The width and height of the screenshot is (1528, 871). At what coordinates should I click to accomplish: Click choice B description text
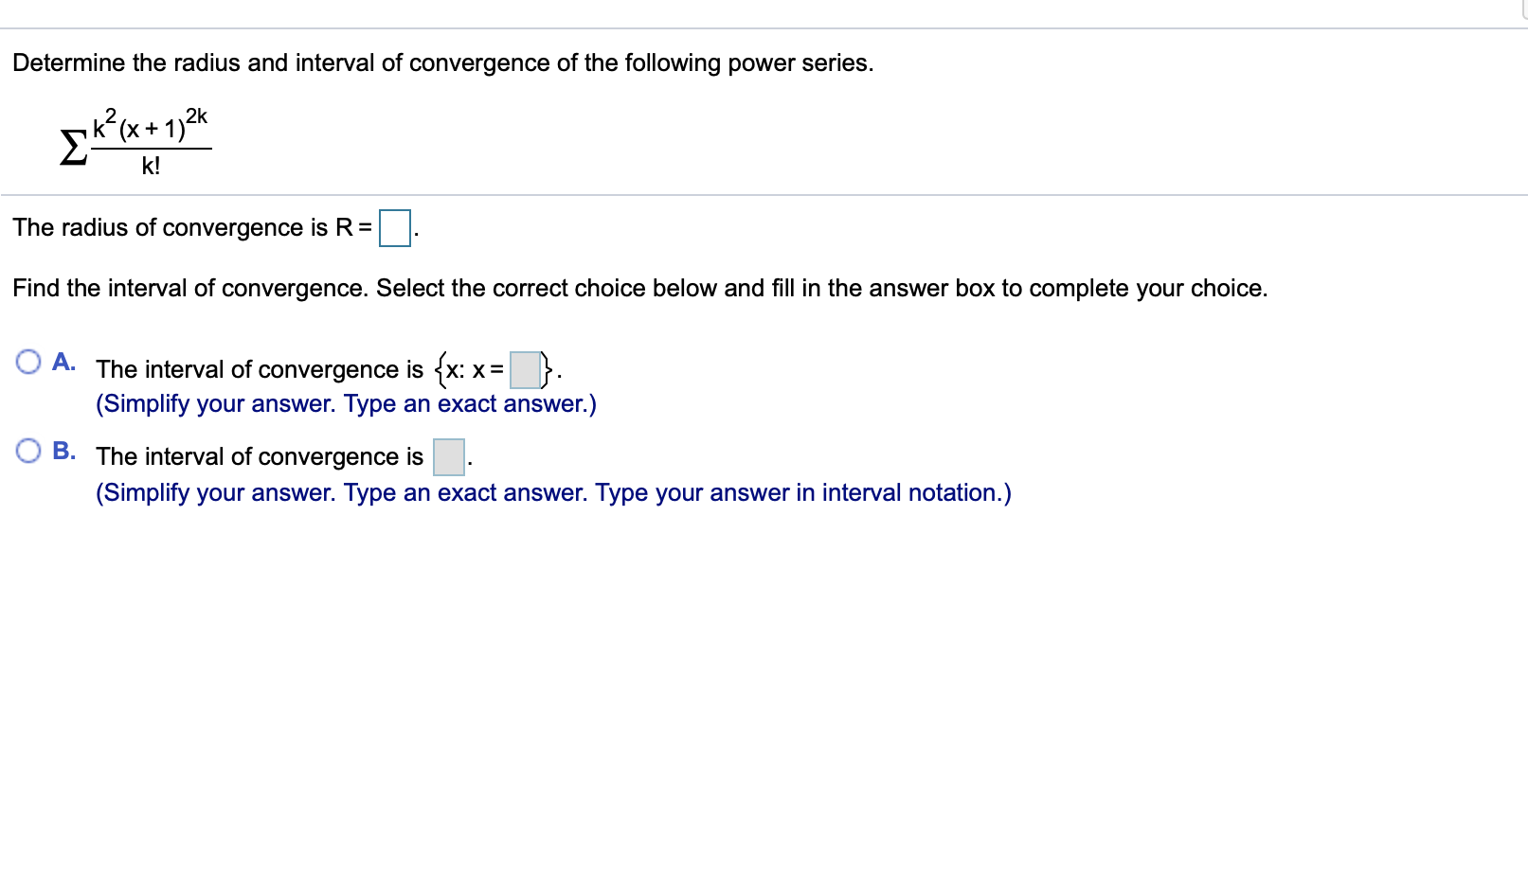pyautogui.click(x=258, y=456)
